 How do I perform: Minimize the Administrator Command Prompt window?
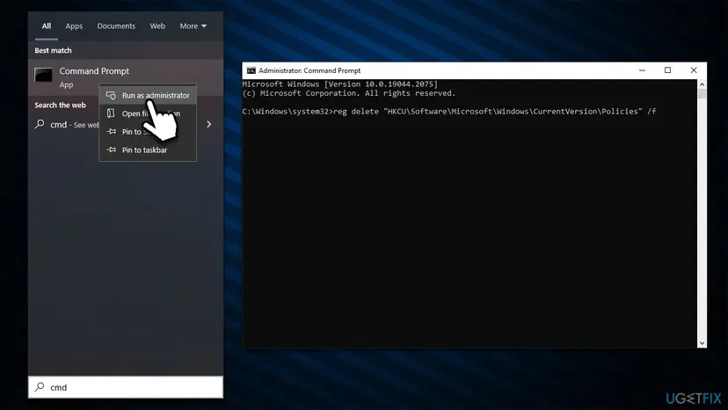pyautogui.click(x=642, y=70)
